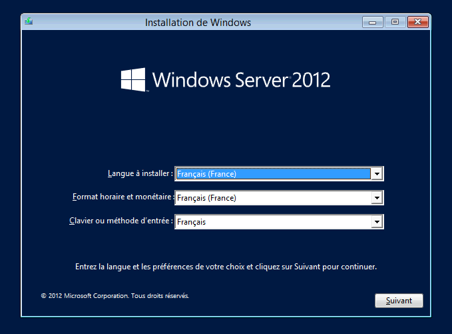Close the Installation de Windows window
Screen dimensions: 452x334
point(417,22)
